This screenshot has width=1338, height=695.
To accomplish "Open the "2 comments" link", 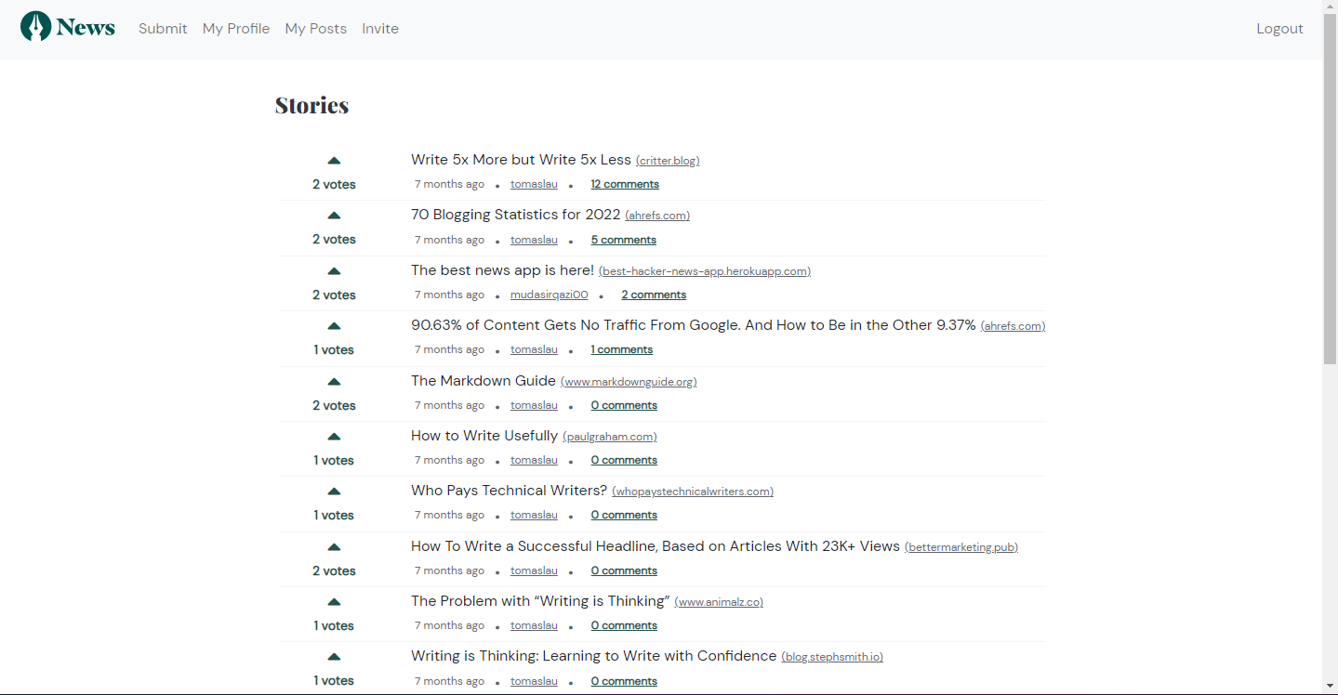I will pyautogui.click(x=654, y=295).
